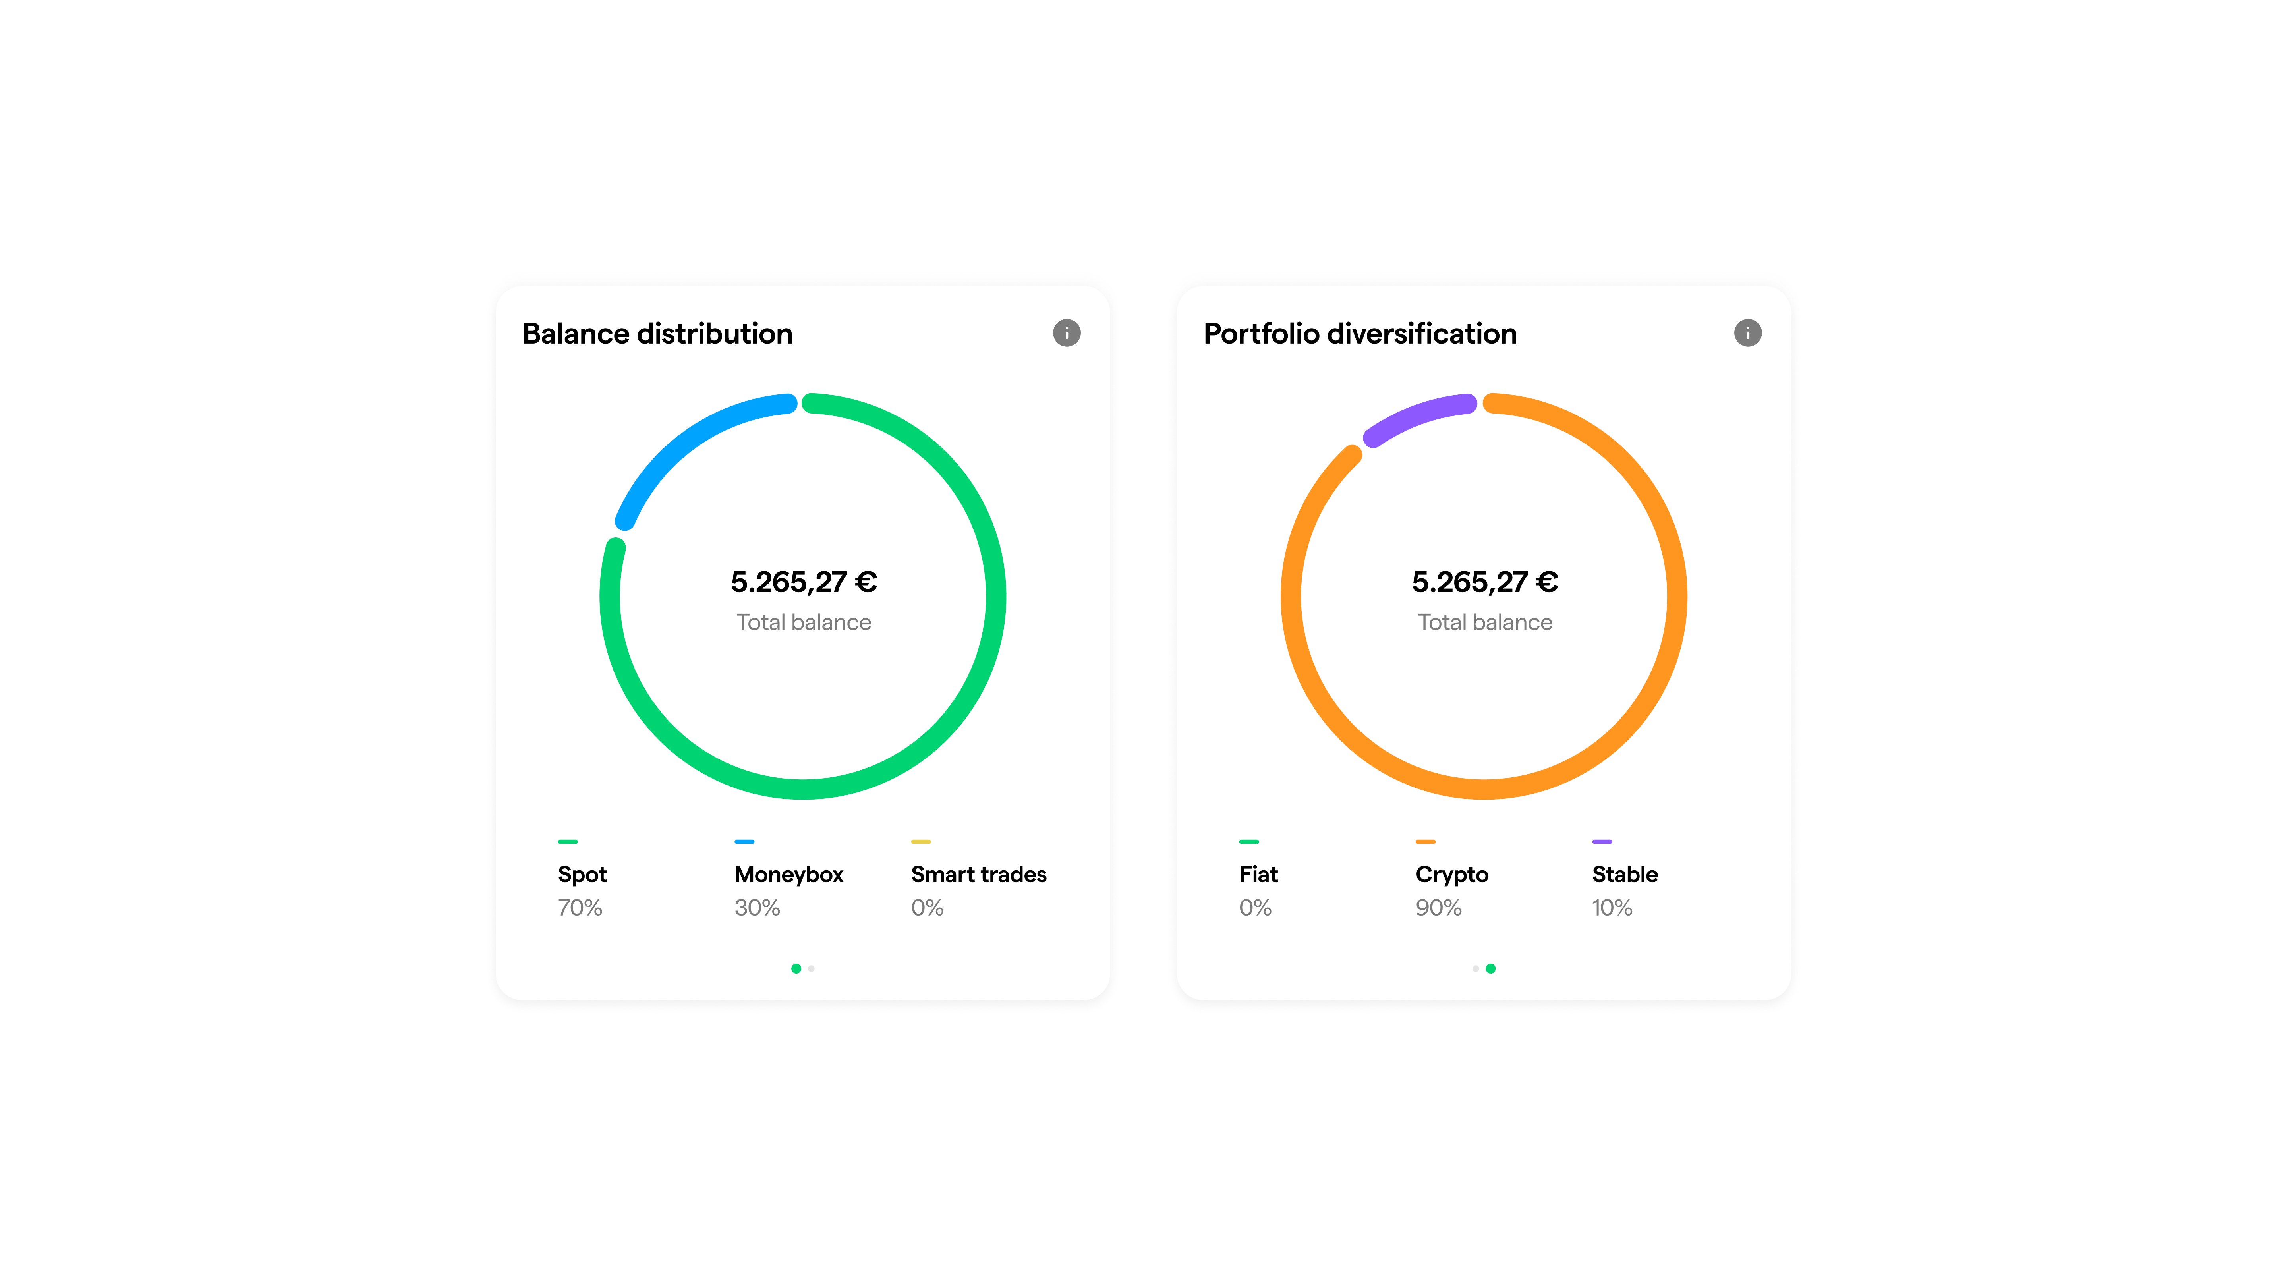
Task: Select the Moneybox legend label
Action: (789, 875)
